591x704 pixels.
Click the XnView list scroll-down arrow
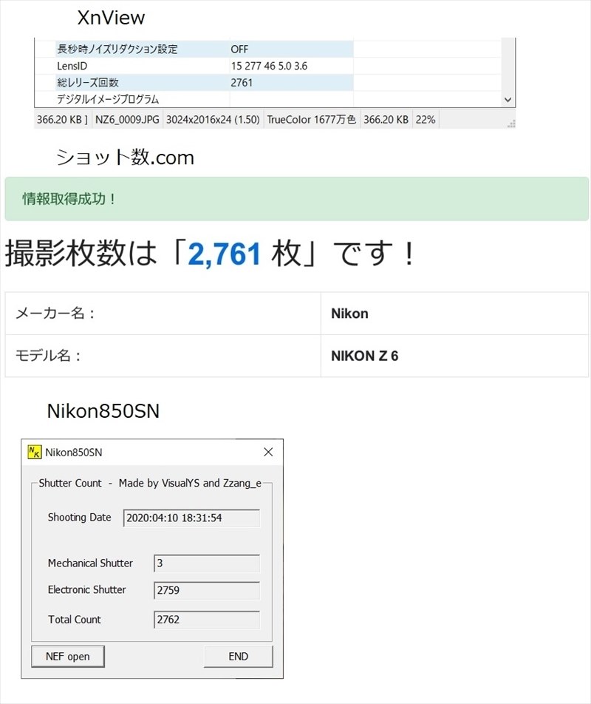point(508,100)
